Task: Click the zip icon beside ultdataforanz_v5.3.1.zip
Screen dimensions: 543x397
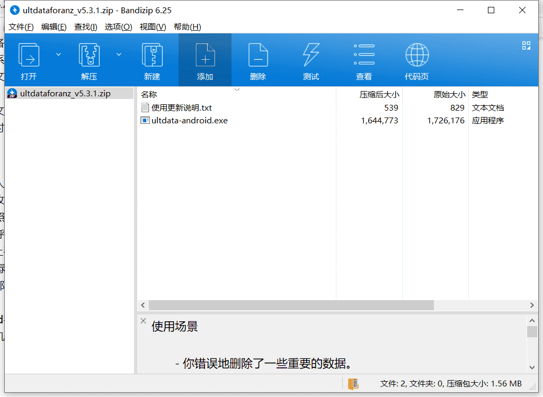Action: point(12,94)
